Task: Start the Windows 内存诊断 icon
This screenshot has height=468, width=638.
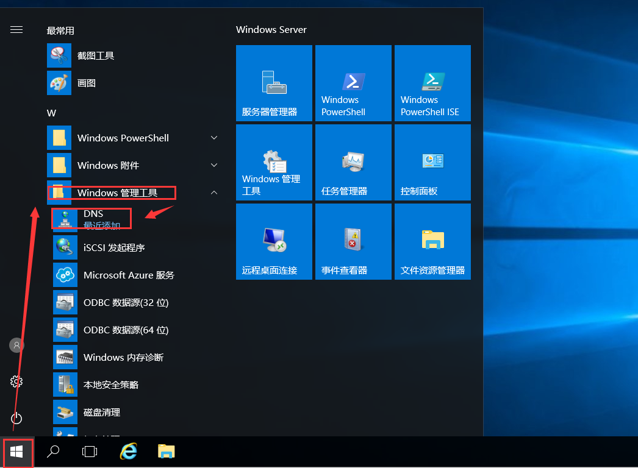Action: tap(65, 357)
